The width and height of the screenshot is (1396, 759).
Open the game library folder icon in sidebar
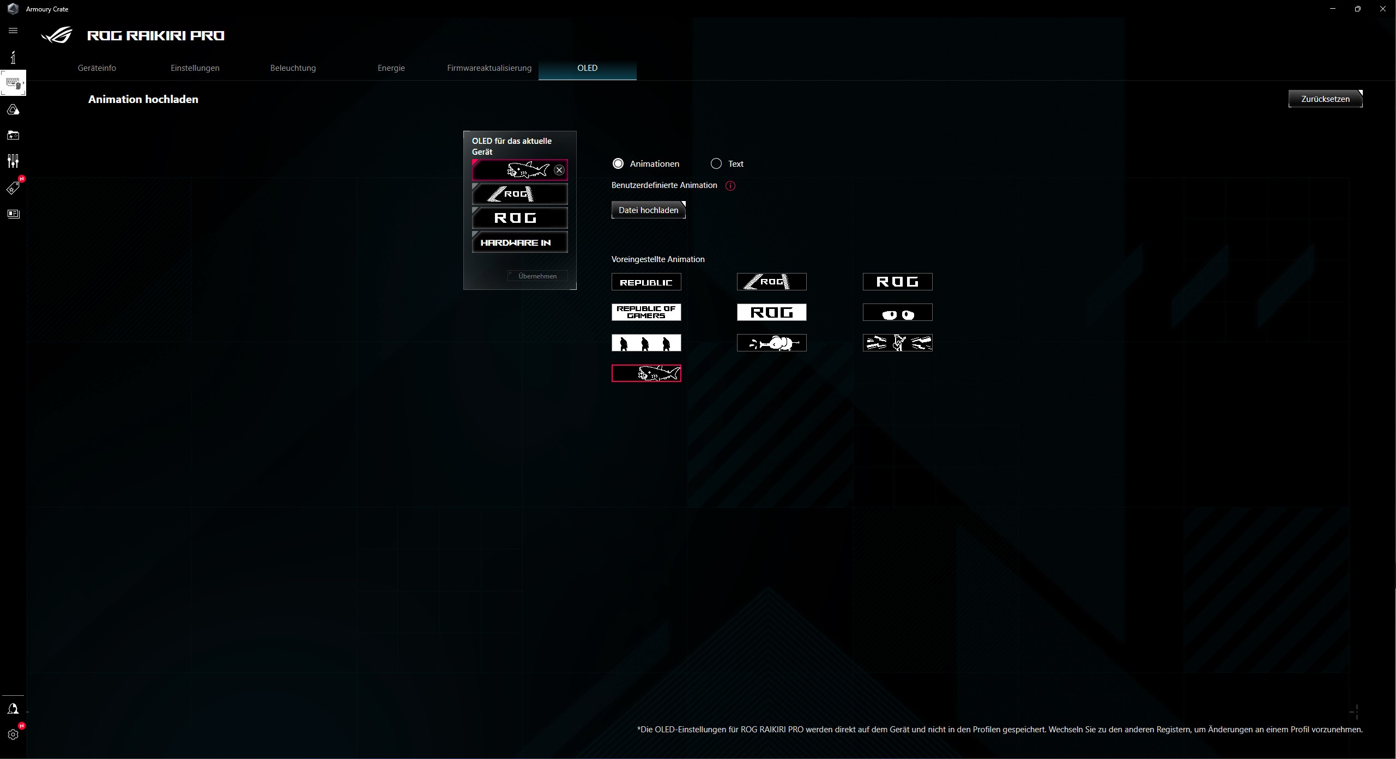click(13, 135)
